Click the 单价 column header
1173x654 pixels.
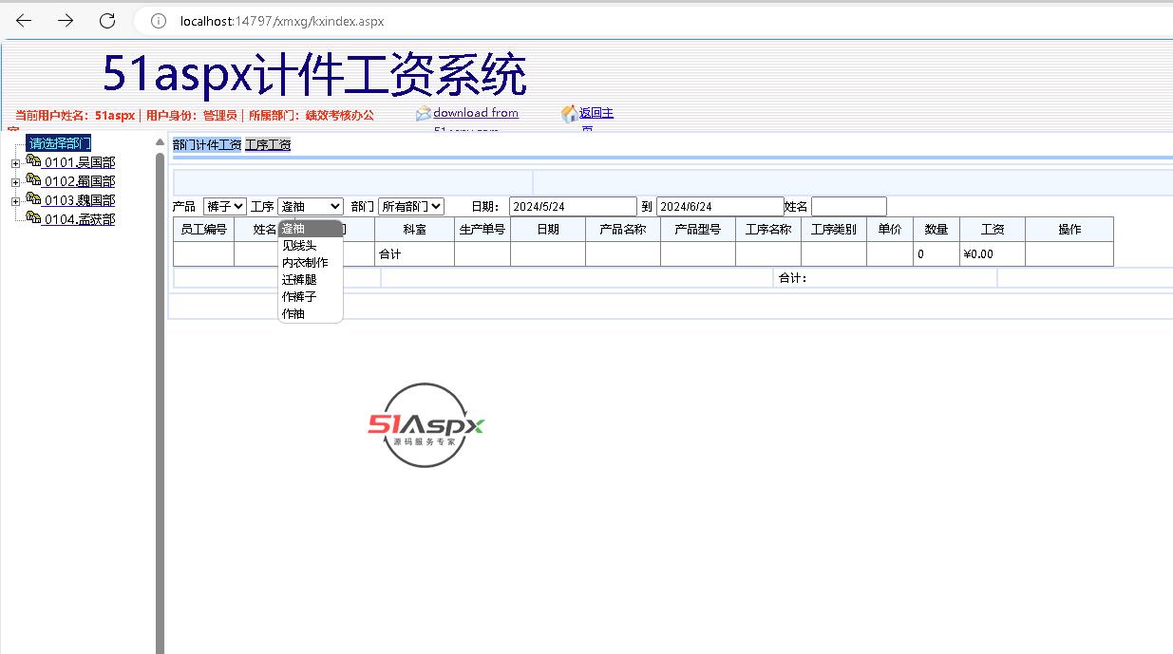coord(890,229)
